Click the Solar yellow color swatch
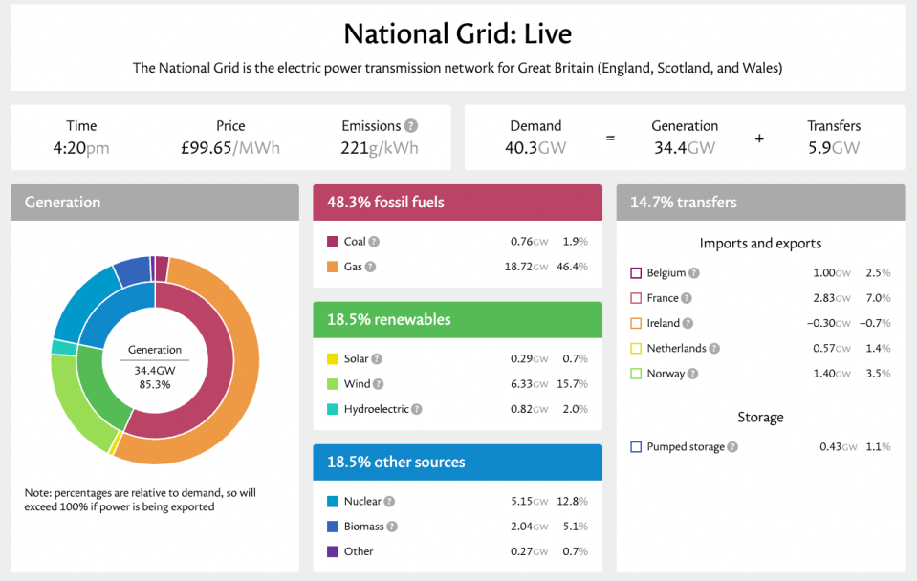917x581 pixels. tap(333, 359)
